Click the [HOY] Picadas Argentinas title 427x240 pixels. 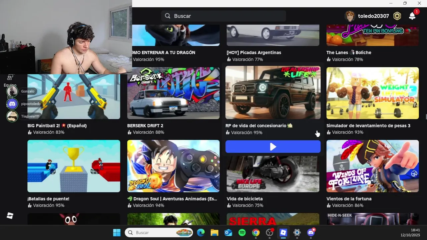click(x=254, y=53)
